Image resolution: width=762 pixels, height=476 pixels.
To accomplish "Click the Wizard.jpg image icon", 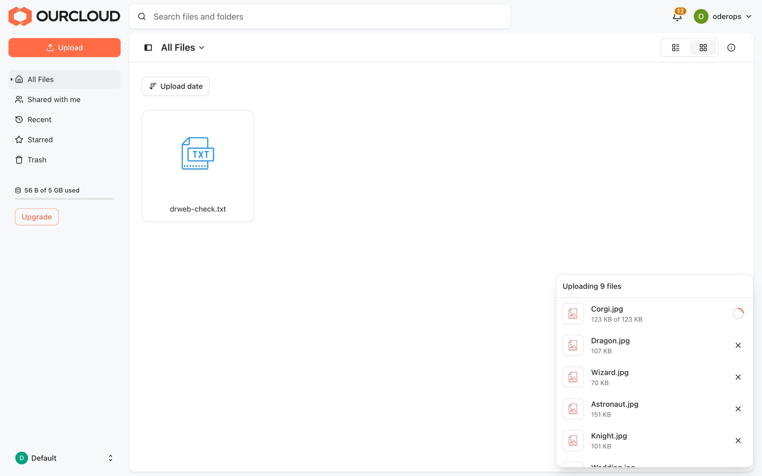I will coord(573,377).
